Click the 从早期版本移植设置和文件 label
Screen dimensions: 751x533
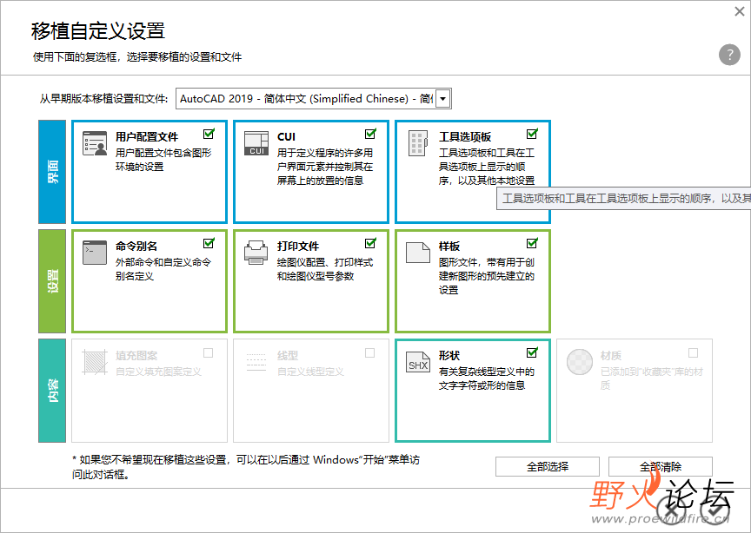[x=104, y=99]
